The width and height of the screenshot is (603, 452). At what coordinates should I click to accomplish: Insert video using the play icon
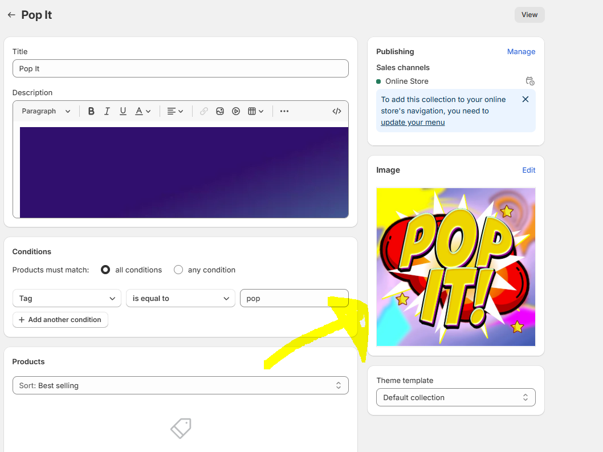click(236, 111)
